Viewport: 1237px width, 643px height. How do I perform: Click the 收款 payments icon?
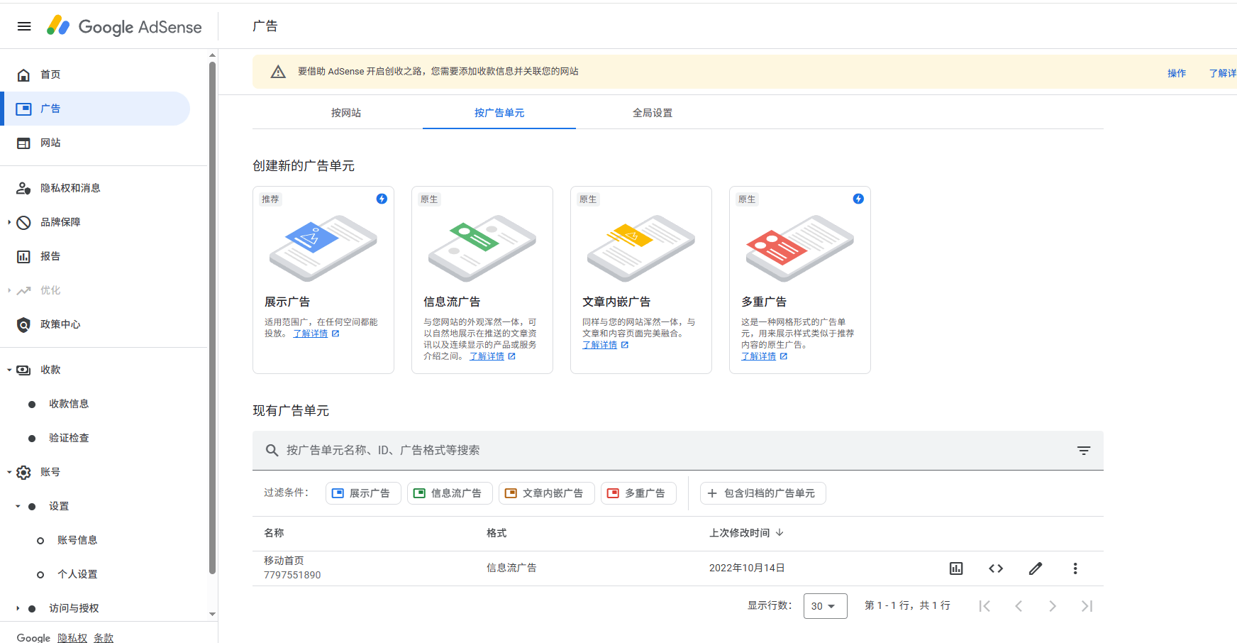23,370
